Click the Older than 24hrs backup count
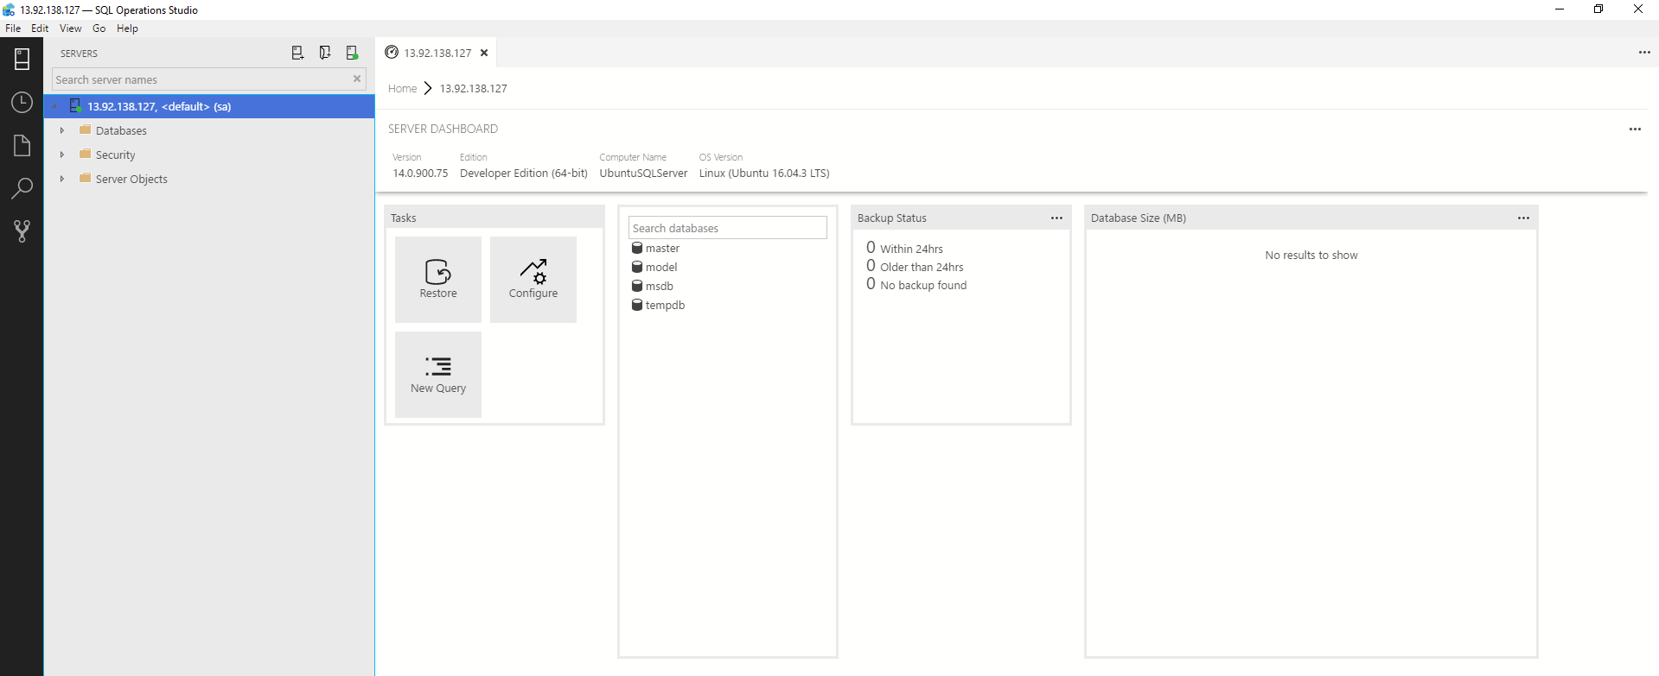 point(871,266)
